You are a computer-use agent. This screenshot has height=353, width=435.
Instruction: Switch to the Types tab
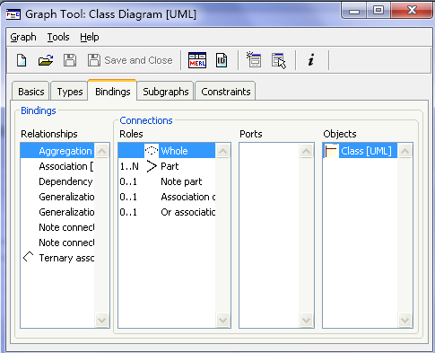70,92
